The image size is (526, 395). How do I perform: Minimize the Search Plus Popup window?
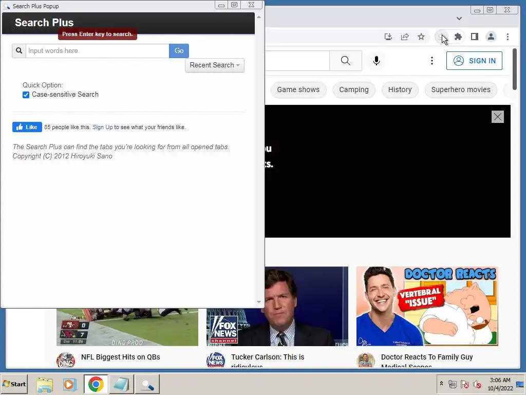(x=221, y=5)
